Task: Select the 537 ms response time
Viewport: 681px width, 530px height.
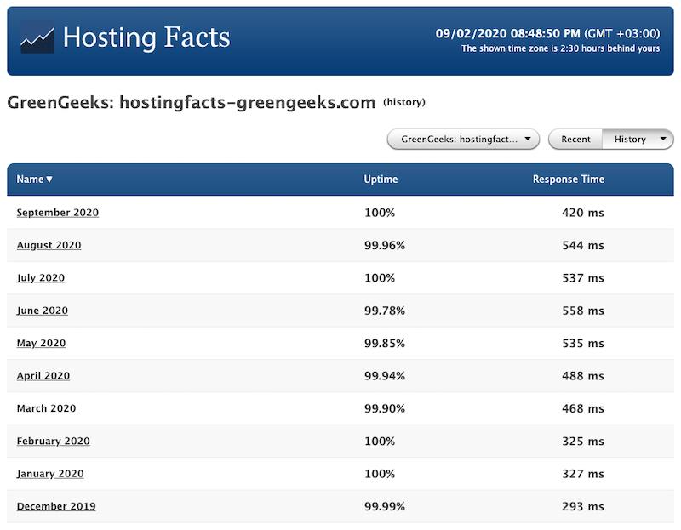Action: tap(583, 278)
